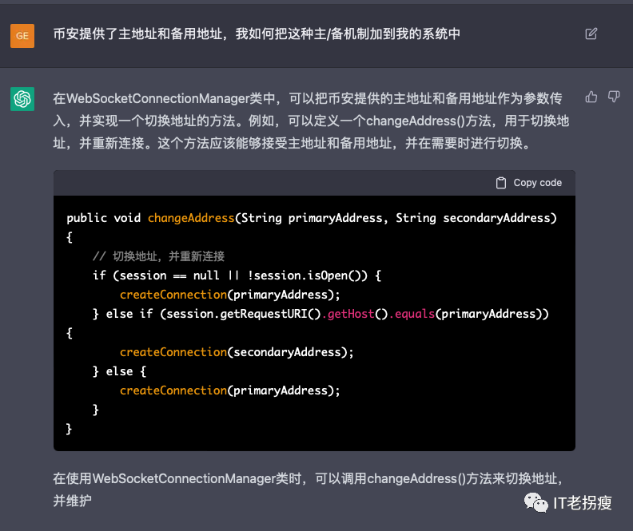Click the .equals(primaryAddress) call in code

click(x=469, y=314)
